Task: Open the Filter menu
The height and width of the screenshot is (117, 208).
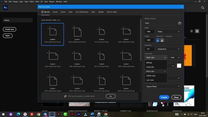Action: (37, 2)
